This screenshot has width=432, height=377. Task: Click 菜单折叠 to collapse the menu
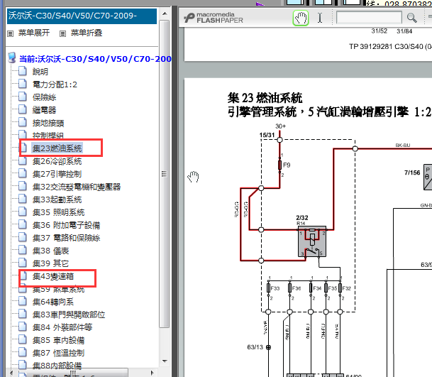click(87, 33)
